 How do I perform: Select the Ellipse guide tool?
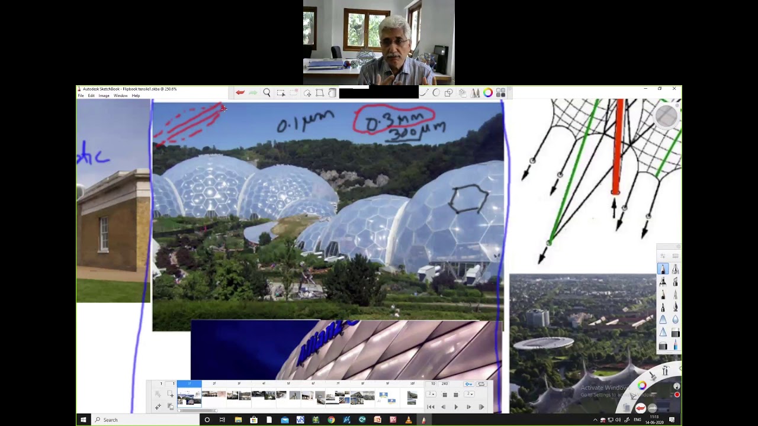click(436, 93)
